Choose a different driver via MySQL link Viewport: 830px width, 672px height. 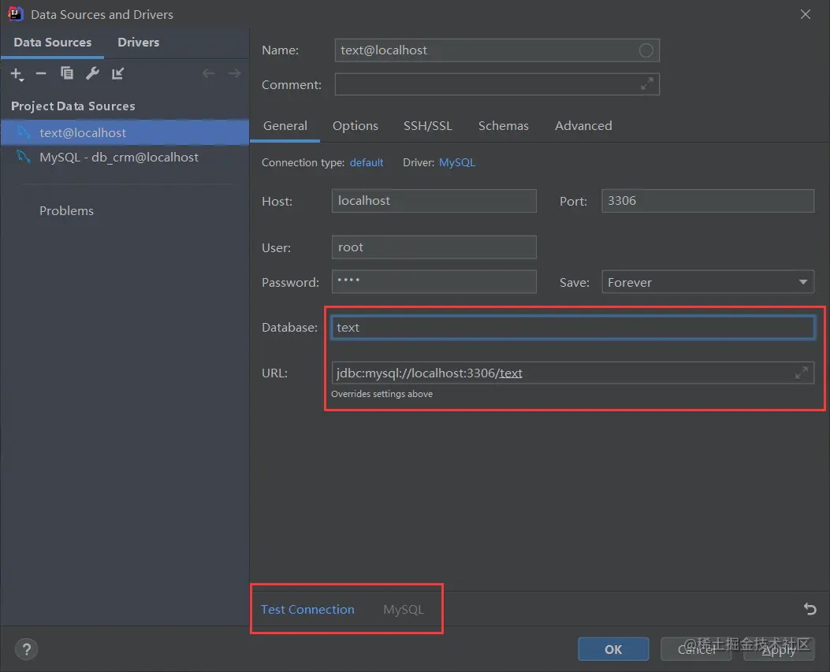tap(457, 163)
